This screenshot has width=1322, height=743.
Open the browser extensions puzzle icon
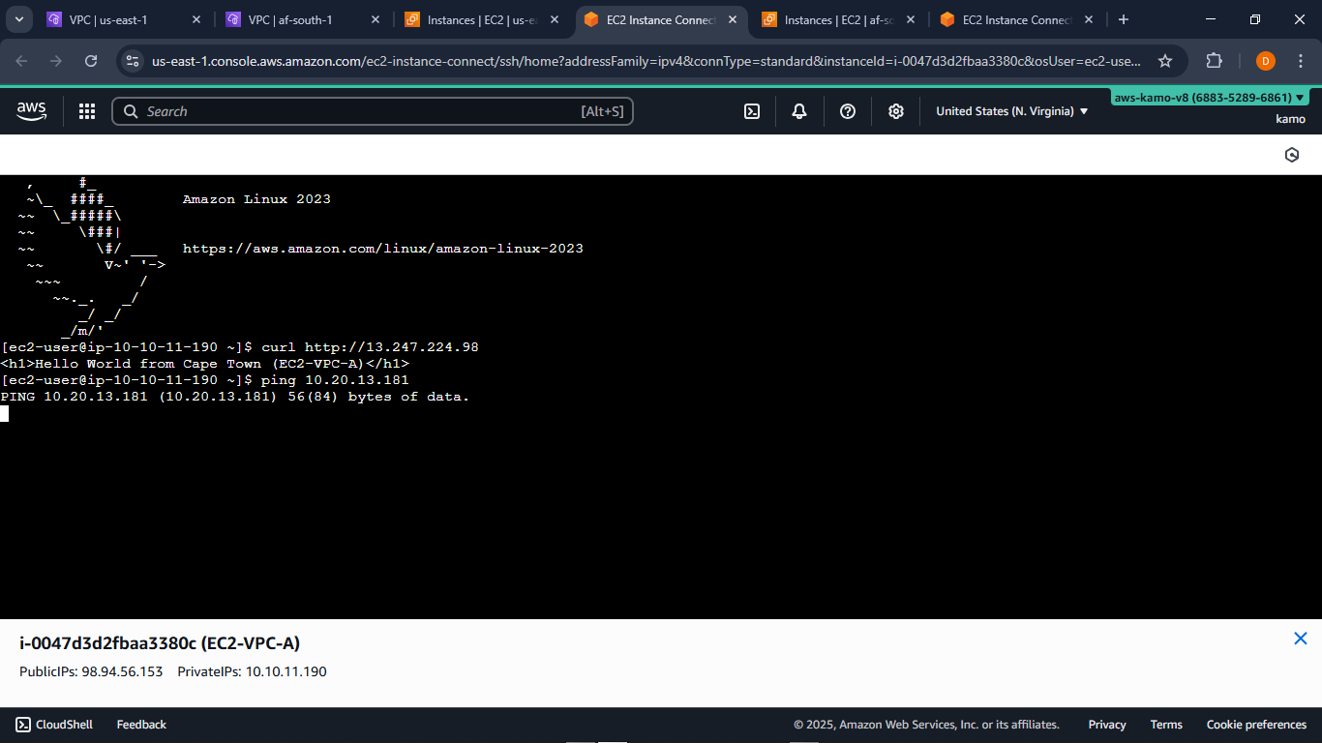[x=1214, y=60]
